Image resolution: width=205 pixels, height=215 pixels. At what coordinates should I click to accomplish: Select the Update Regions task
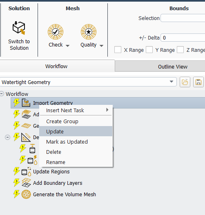[51, 171]
